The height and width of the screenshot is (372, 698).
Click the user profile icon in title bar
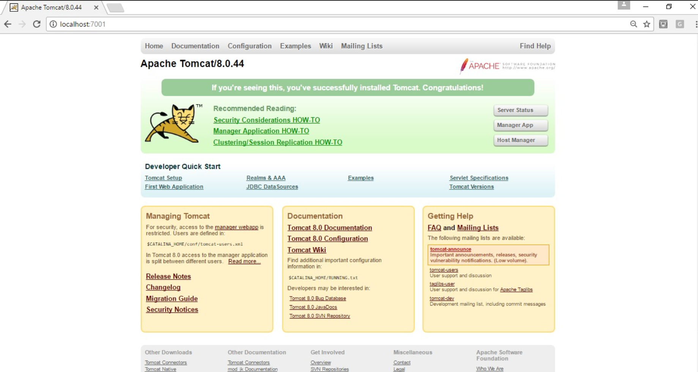(624, 5)
